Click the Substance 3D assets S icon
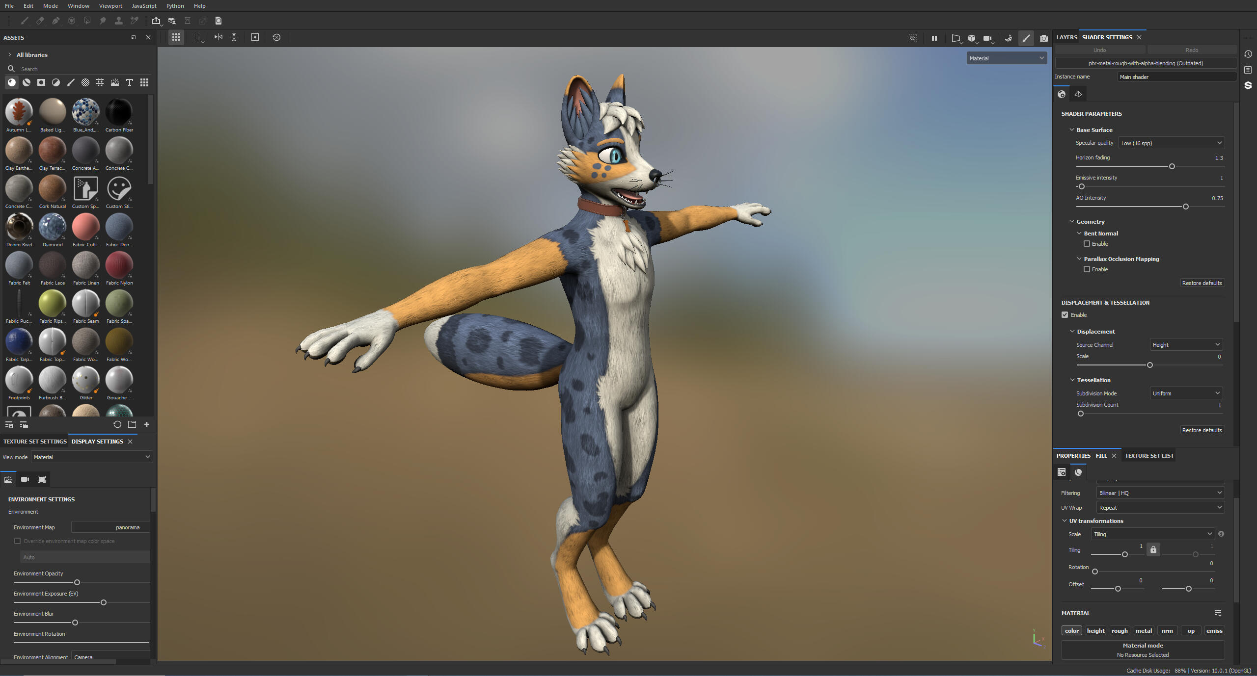The height and width of the screenshot is (676, 1257). pyautogui.click(x=1248, y=85)
